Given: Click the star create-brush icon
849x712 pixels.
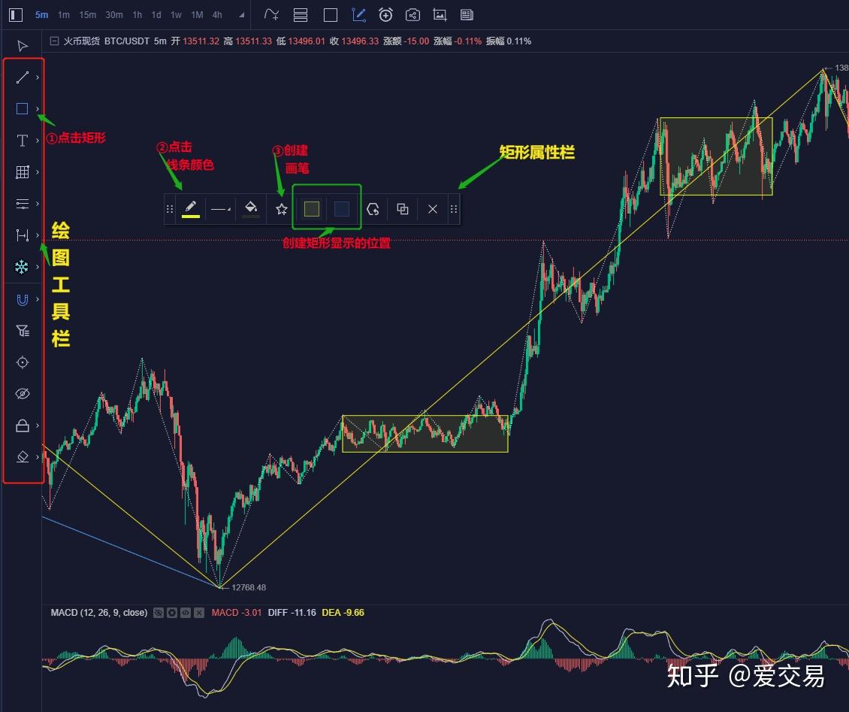Looking at the screenshot, I should coord(281,209).
